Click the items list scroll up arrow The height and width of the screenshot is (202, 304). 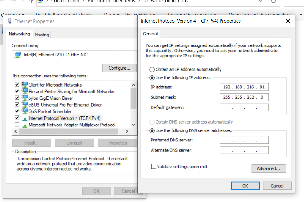pos(133,85)
